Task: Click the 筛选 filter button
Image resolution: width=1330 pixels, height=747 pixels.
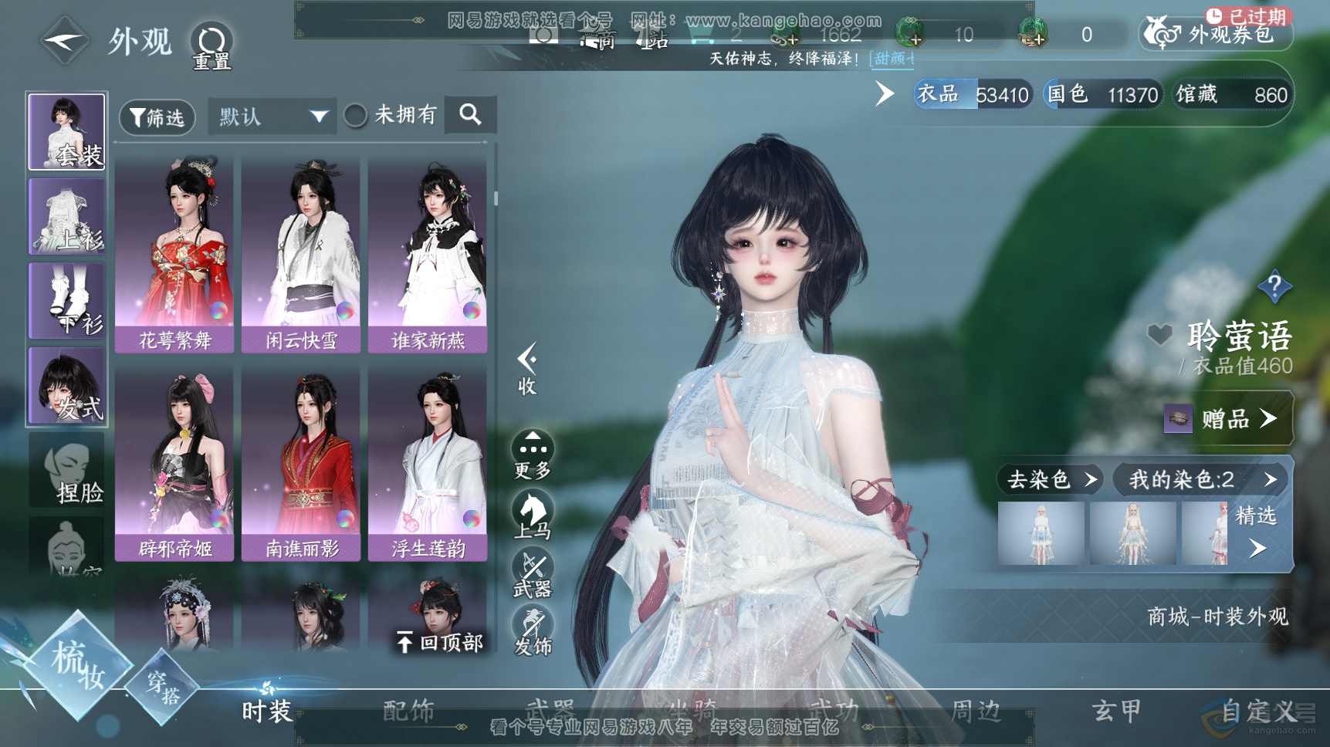Action: (x=157, y=117)
